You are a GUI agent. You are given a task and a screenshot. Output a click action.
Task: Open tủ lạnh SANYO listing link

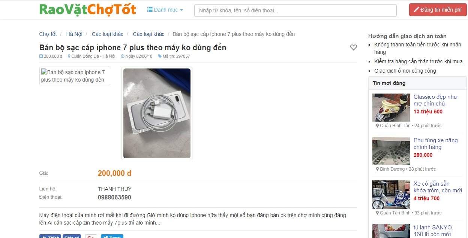433,231
